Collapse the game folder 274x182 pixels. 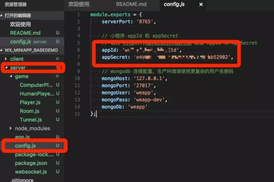(x=21, y=76)
